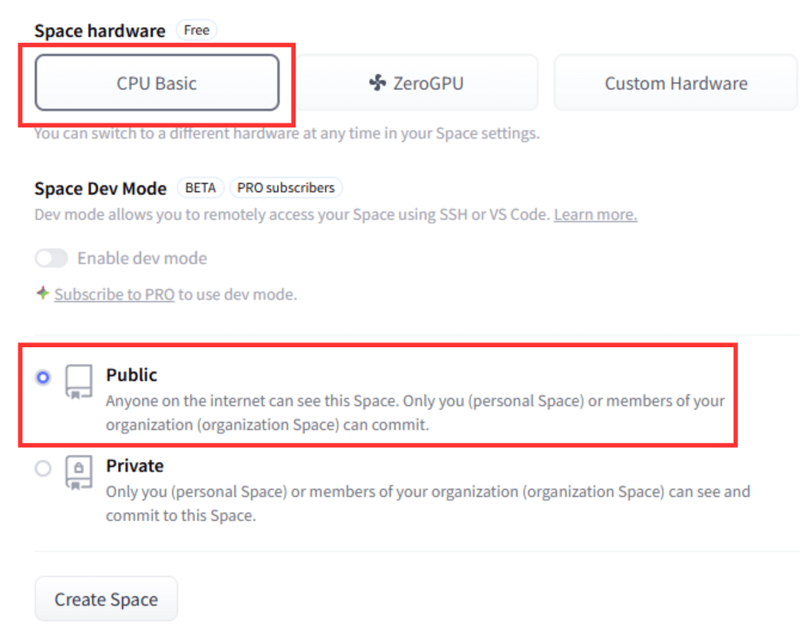
Task: Open the Learn more link
Action: tap(595, 214)
